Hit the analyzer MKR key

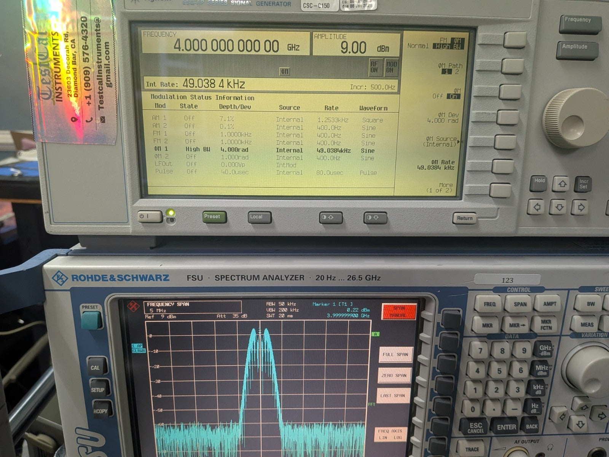[x=486, y=325]
